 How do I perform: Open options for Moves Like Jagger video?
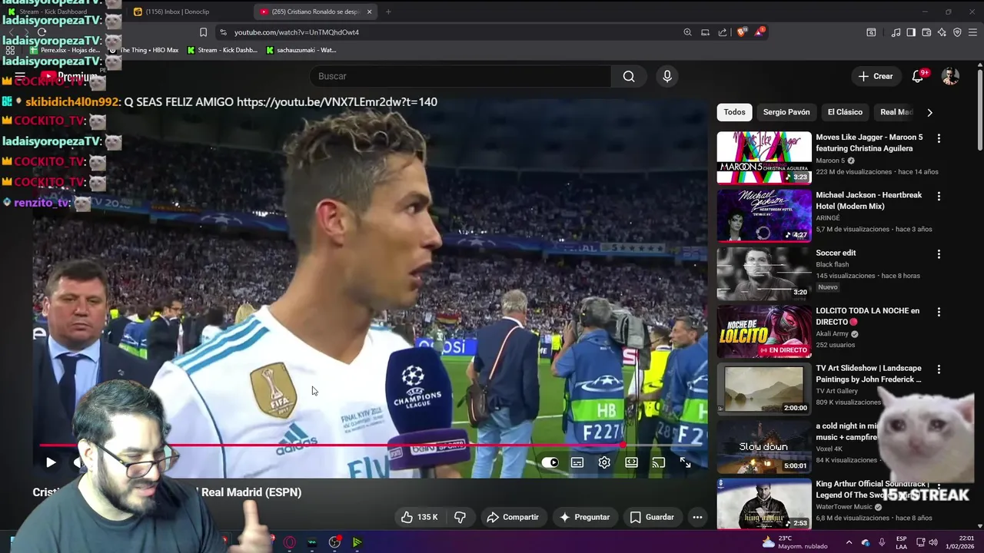click(939, 139)
